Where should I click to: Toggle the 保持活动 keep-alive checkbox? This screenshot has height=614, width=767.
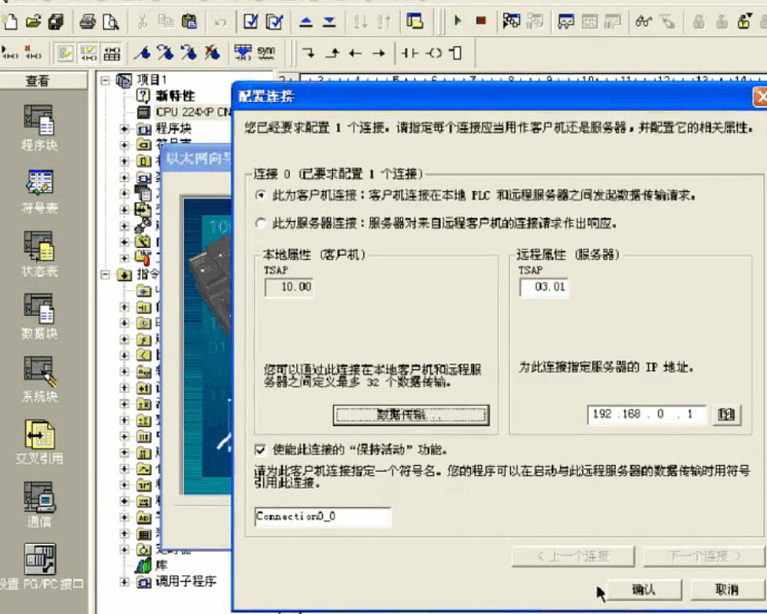pos(261,449)
